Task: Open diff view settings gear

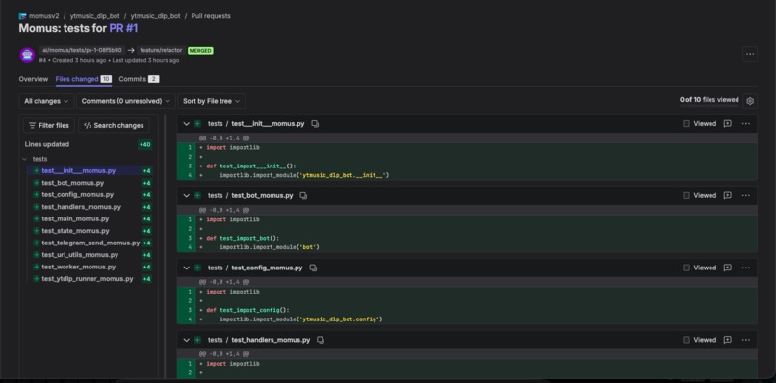Action: coord(750,101)
